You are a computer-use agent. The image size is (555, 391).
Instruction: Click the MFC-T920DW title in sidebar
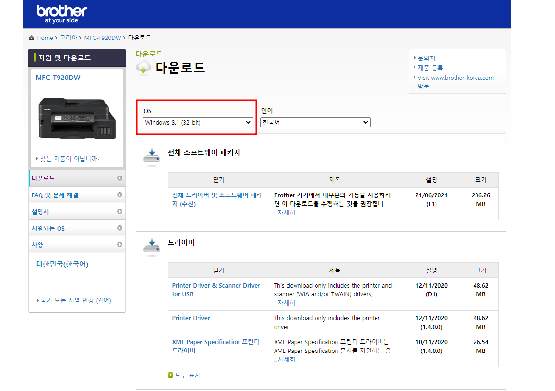(58, 78)
